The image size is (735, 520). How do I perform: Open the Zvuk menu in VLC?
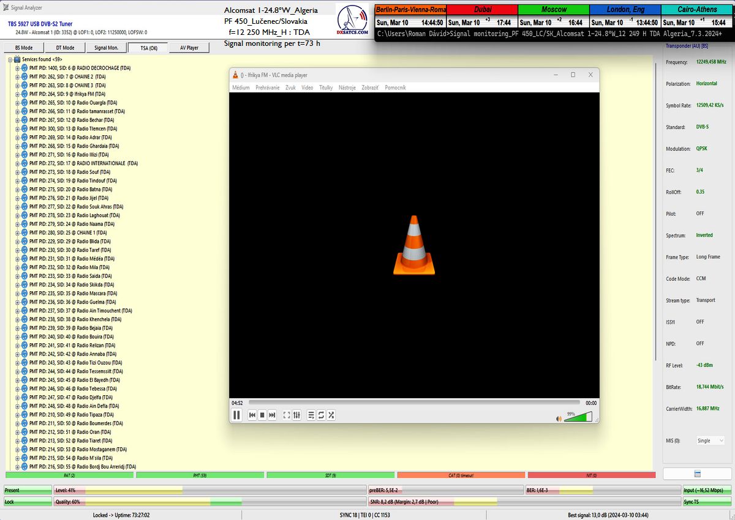pyautogui.click(x=290, y=87)
